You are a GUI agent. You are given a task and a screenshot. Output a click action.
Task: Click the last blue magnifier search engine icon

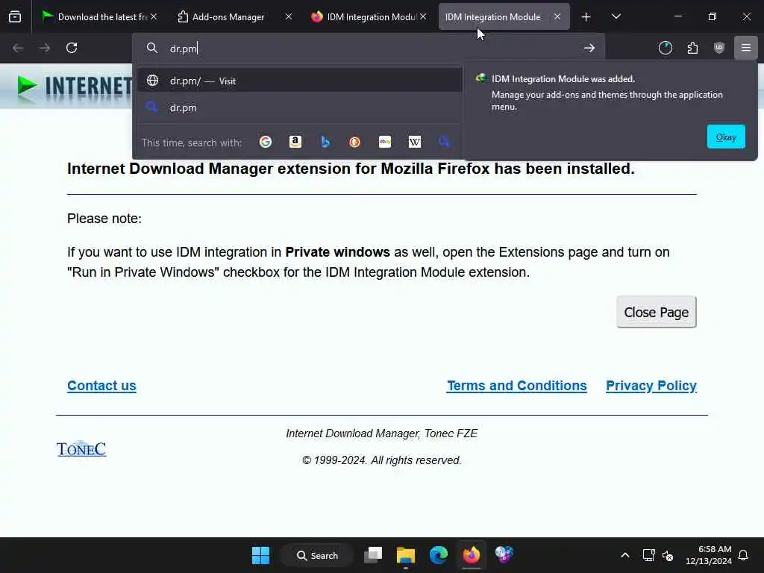(x=445, y=142)
